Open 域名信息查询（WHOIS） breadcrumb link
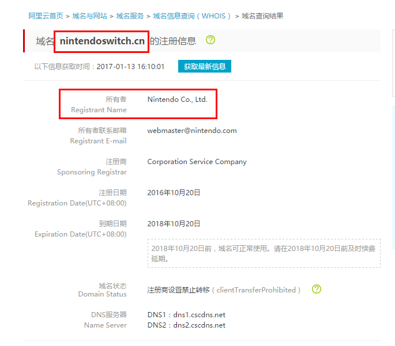Screen dimensions: 395x346 (x=191, y=16)
